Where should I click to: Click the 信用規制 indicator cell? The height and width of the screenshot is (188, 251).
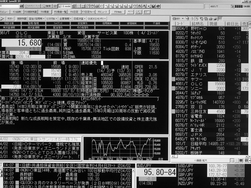coord(107,23)
